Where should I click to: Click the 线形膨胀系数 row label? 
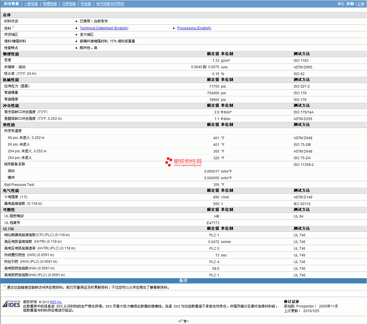coord(15,164)
